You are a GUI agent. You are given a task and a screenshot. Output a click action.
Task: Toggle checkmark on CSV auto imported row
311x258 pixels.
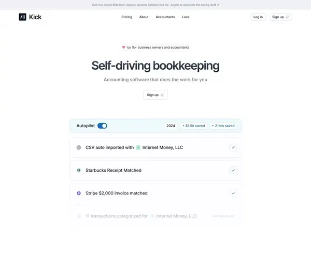233,147
